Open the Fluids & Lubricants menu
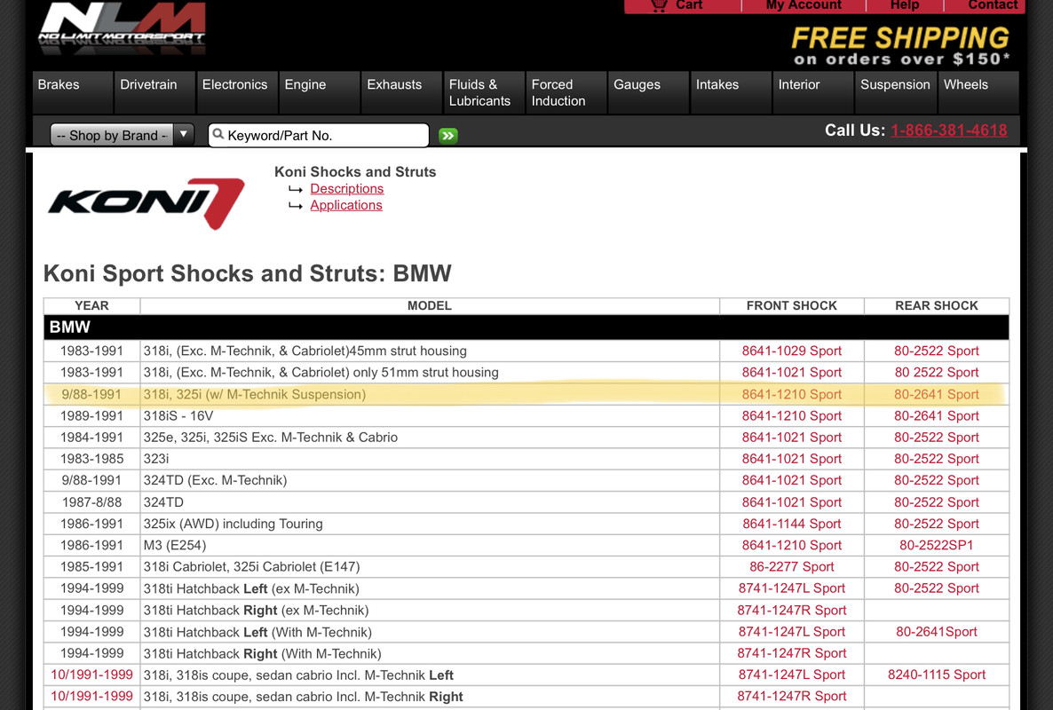 point(484,92)
